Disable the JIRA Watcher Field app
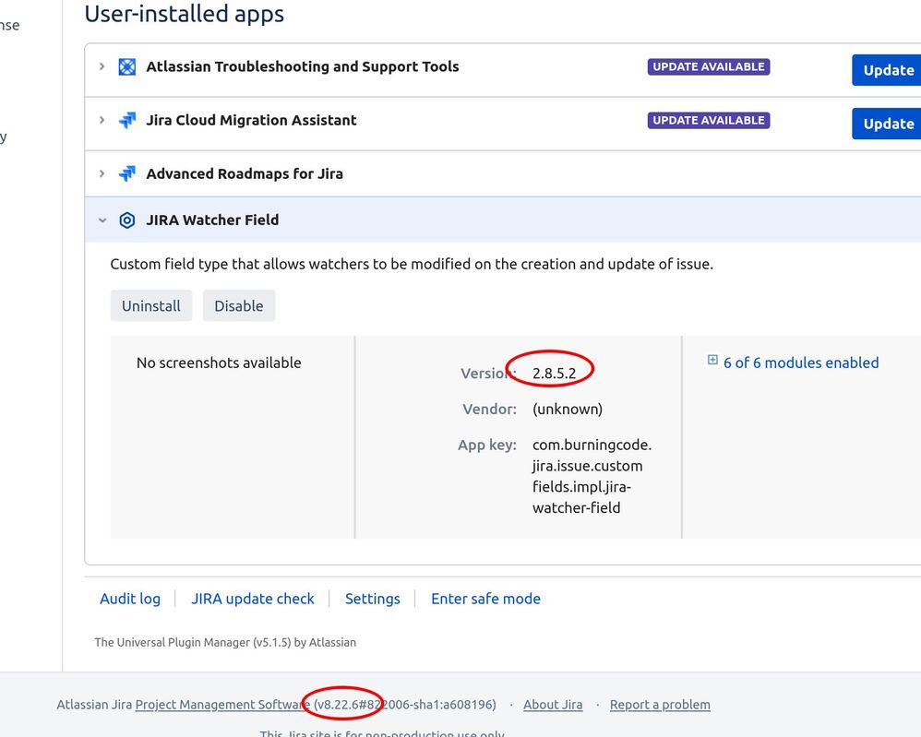The height and width of the screenshot is (737, 921). click(238, 305)
